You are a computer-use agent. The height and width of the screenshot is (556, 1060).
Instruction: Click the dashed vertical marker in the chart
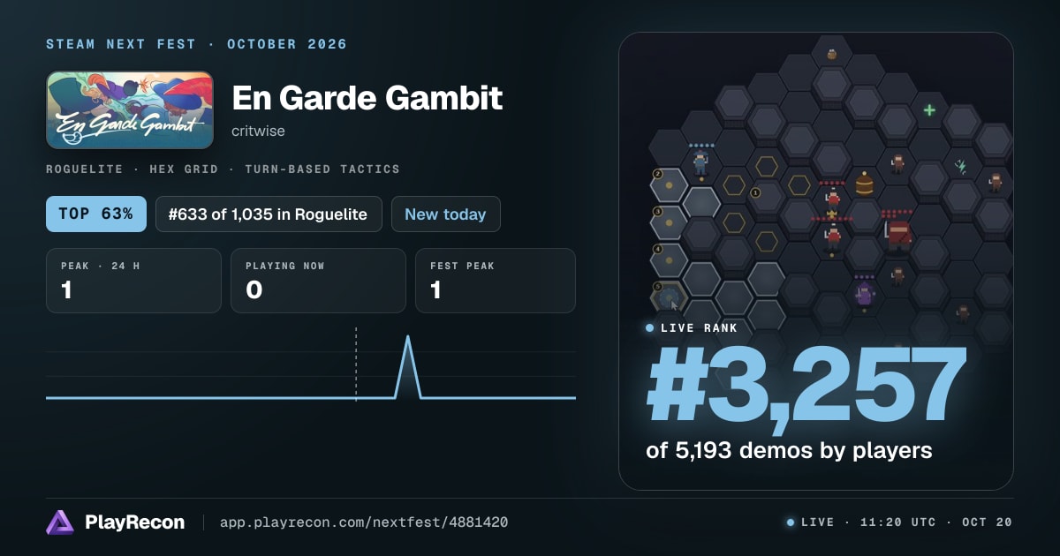(356, 364)
